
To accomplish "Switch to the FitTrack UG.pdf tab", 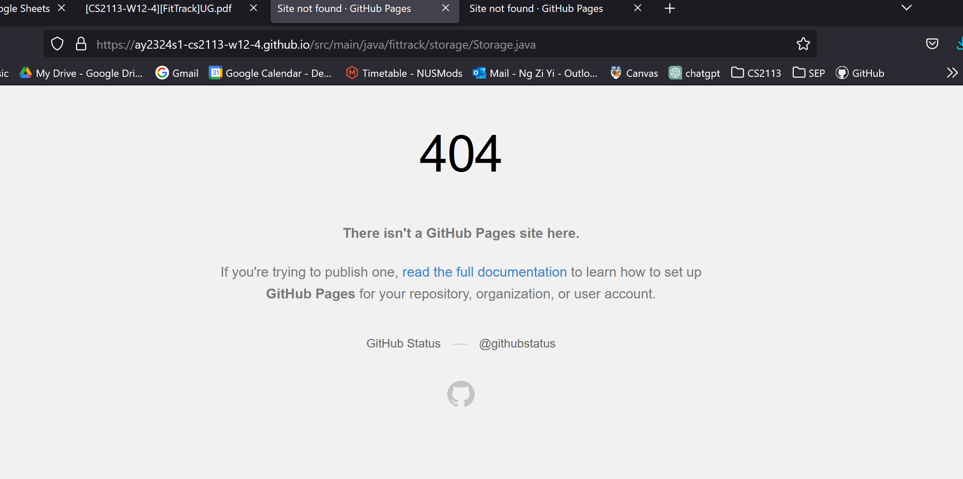I will [x=158, y=9].
